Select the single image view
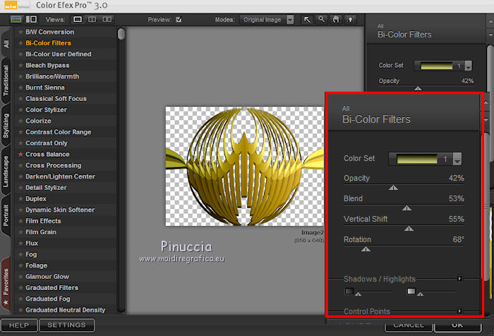Image resolution: width=494 pixels, height=336 pixels. tap(78, 20)
